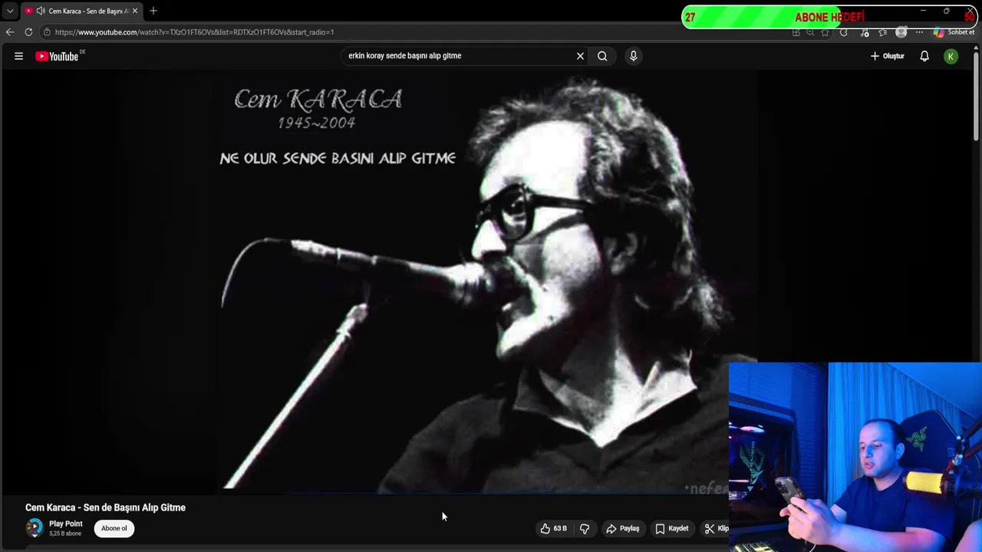View site information via the lock icon
Image resolution: width=982 pixels, height=552 pixels.
pos(47,32)
